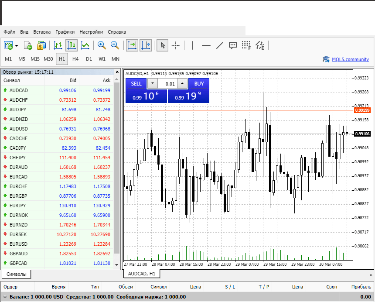Toggle chart auto-scroll to latest bar
Screen dimensions: 375x302
[132, 45]
